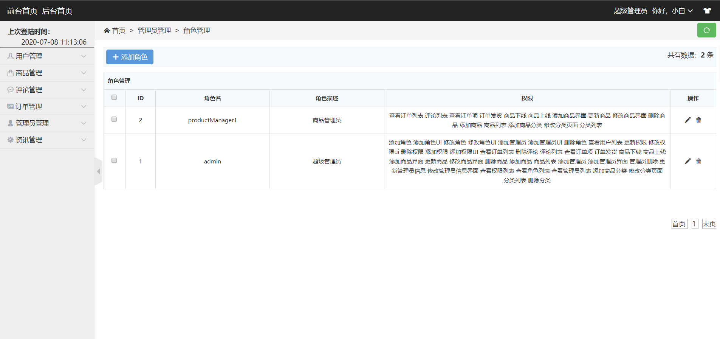Click the 超级管理员 description cell in table
The image size is (720, 339).
pos(327,161)
